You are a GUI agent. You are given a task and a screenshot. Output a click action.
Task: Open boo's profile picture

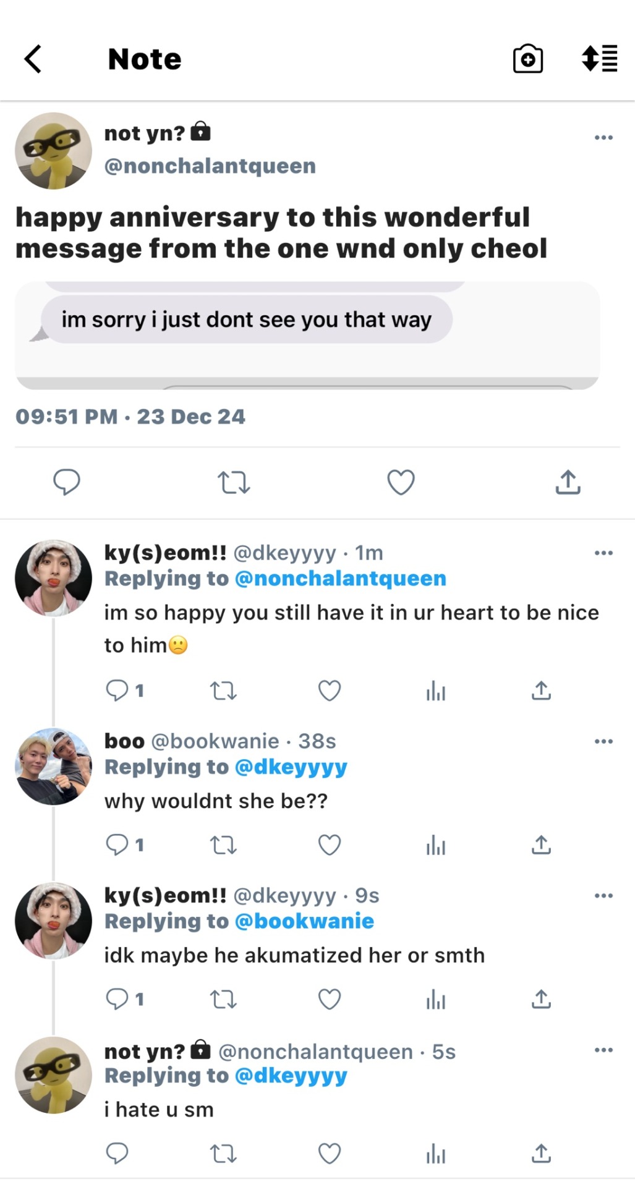point(53,767)
